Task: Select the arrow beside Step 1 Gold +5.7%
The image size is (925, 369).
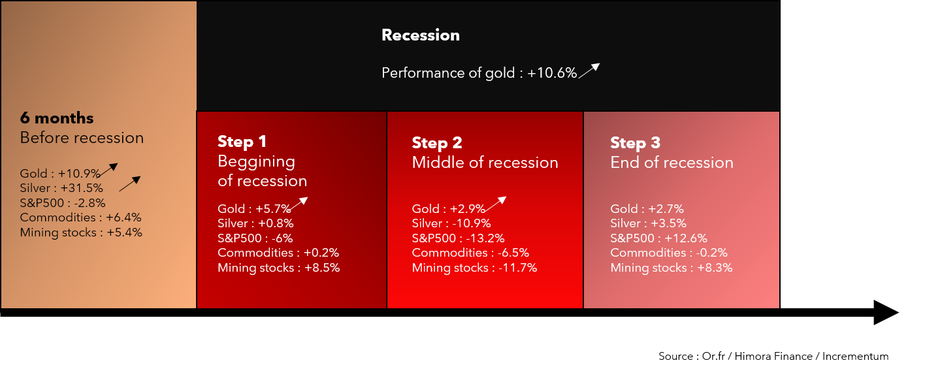Action: tap(299, 204)
